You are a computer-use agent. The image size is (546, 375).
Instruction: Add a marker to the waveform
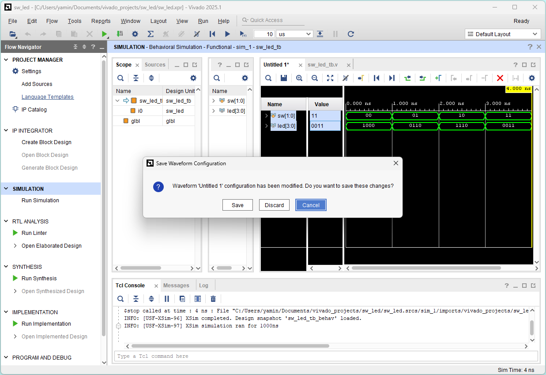(x=438, y=78)
